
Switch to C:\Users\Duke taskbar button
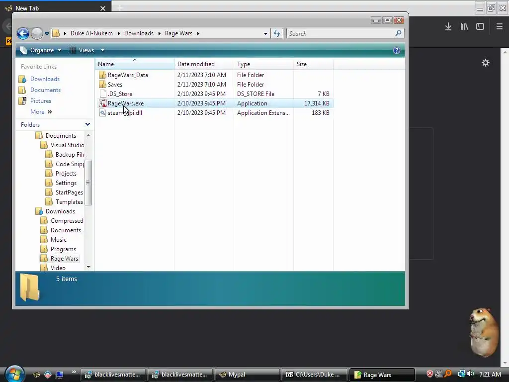tap(314, 375)
